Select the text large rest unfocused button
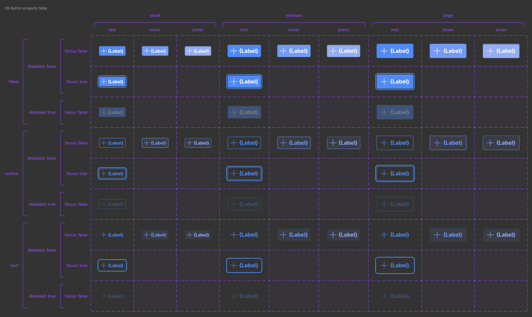 pos(395,235)
